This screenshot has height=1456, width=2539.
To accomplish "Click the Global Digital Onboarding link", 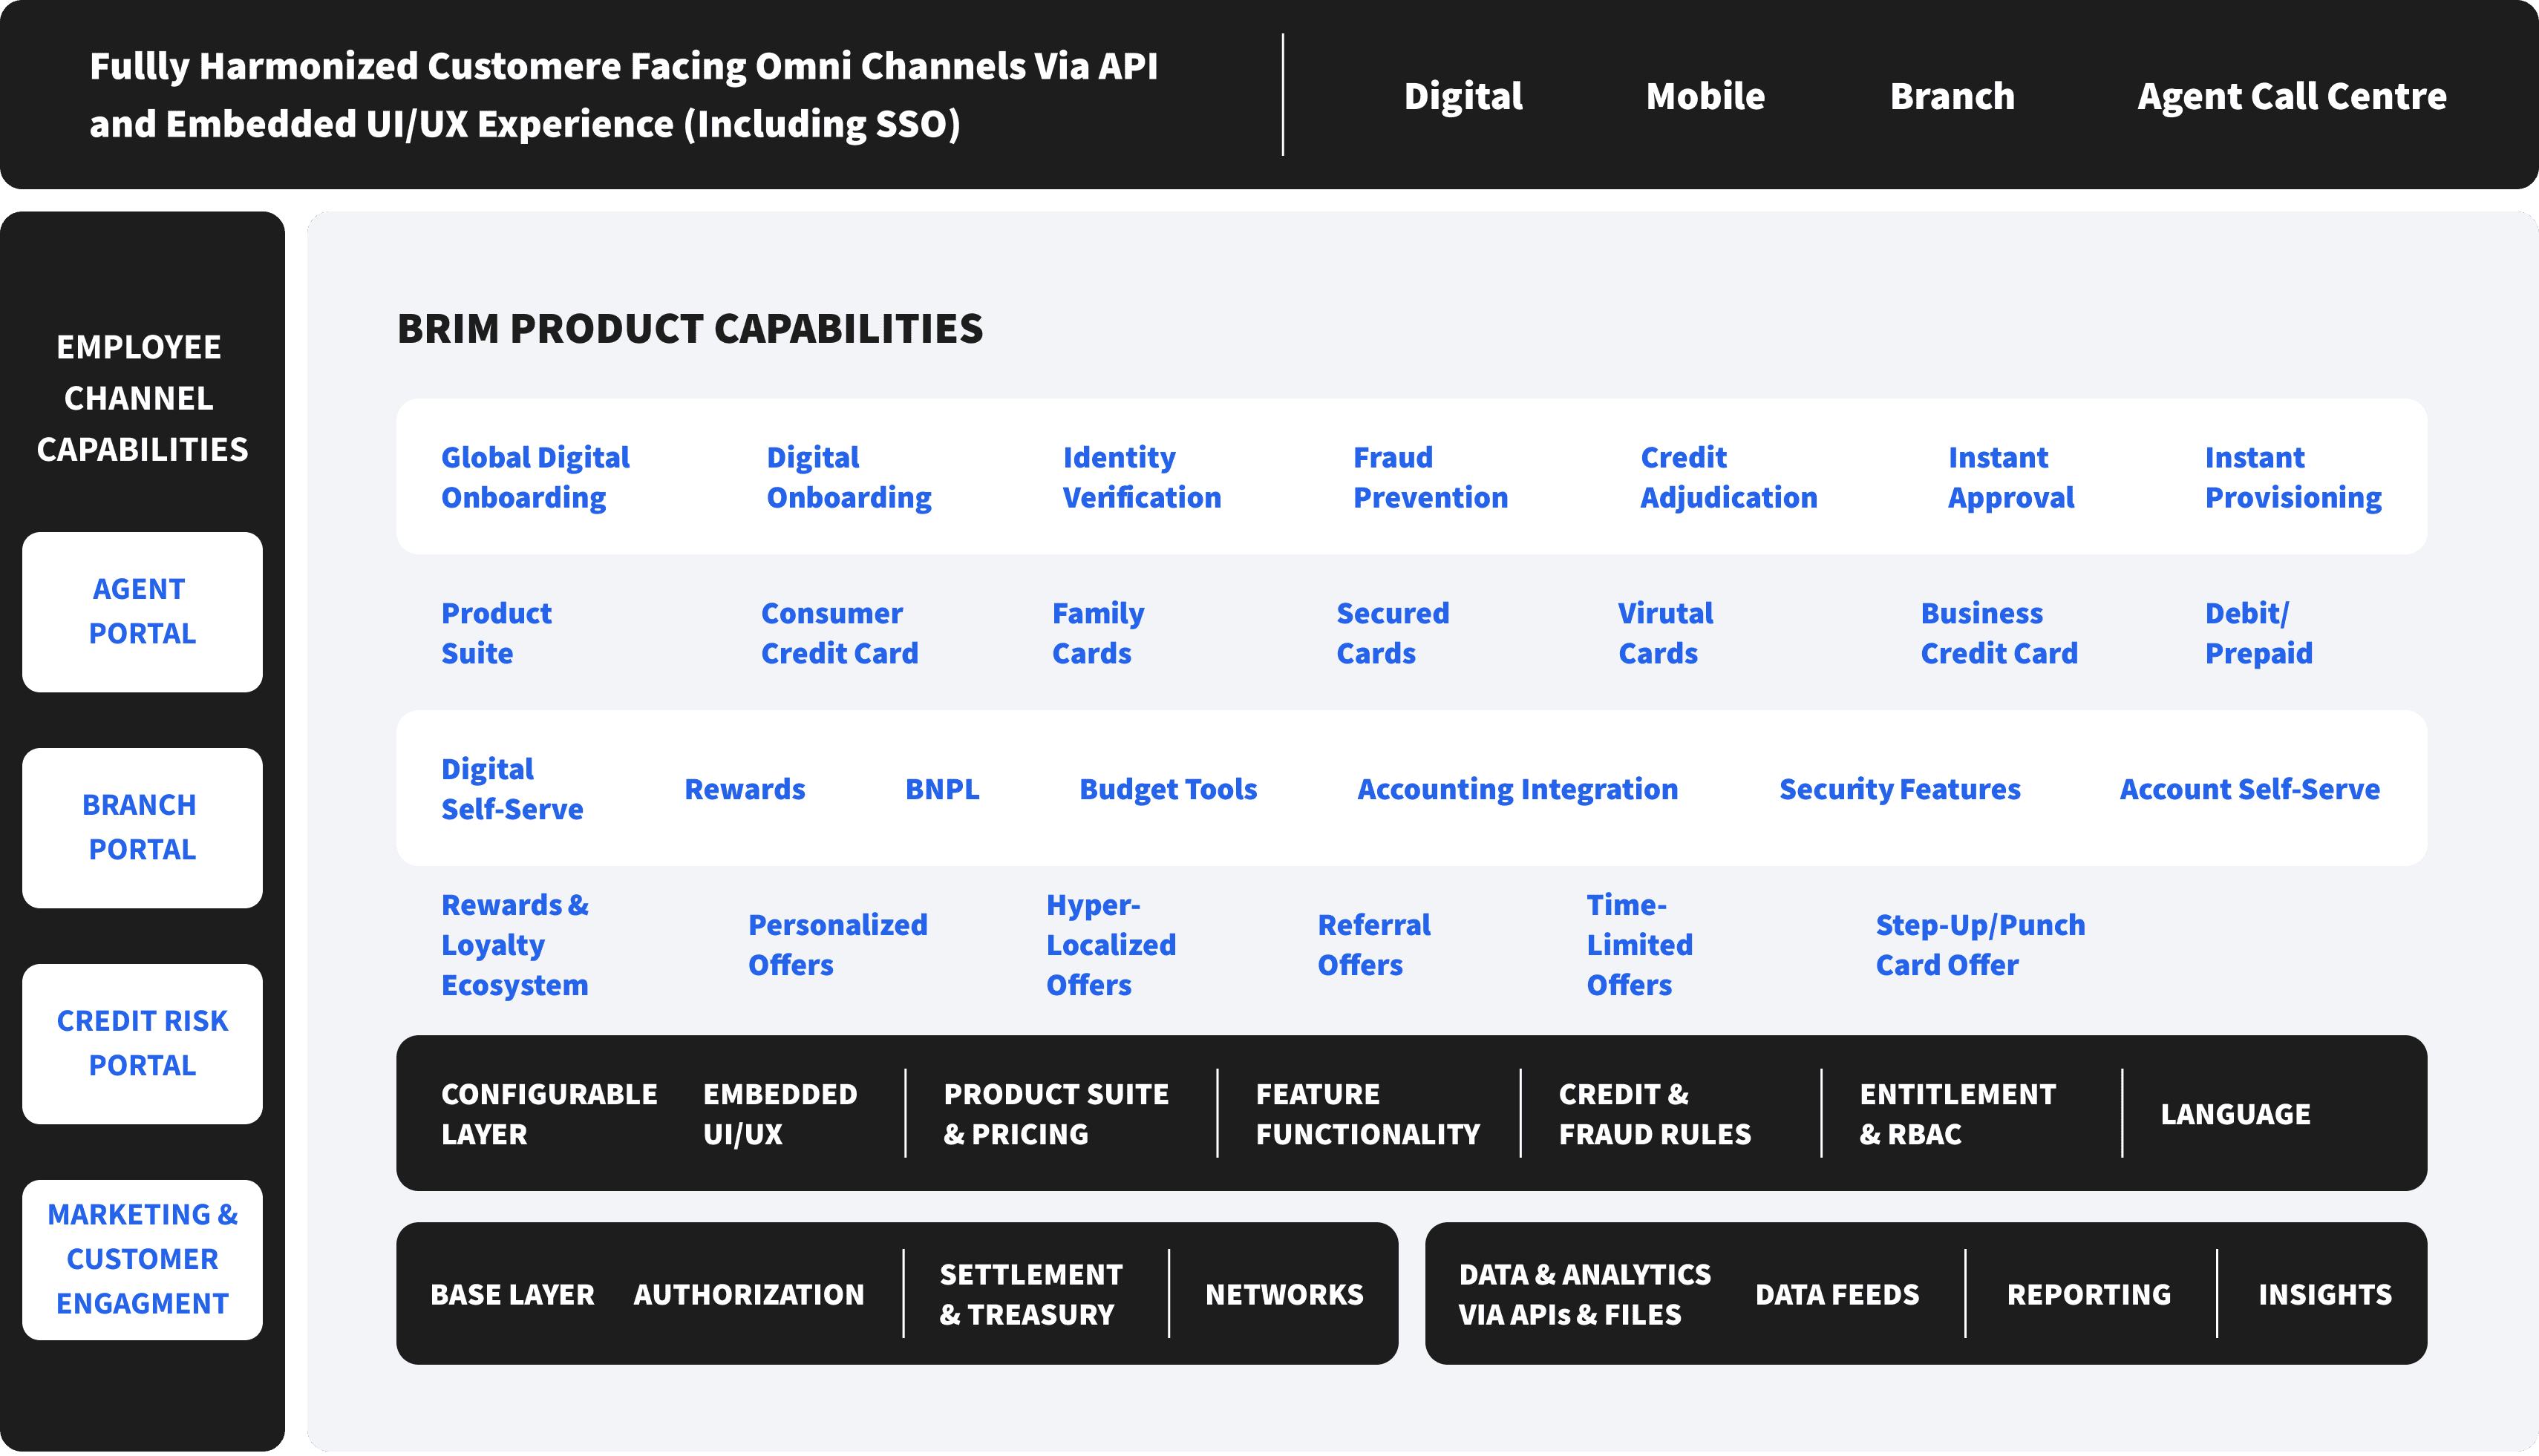I will coord(535,477).
